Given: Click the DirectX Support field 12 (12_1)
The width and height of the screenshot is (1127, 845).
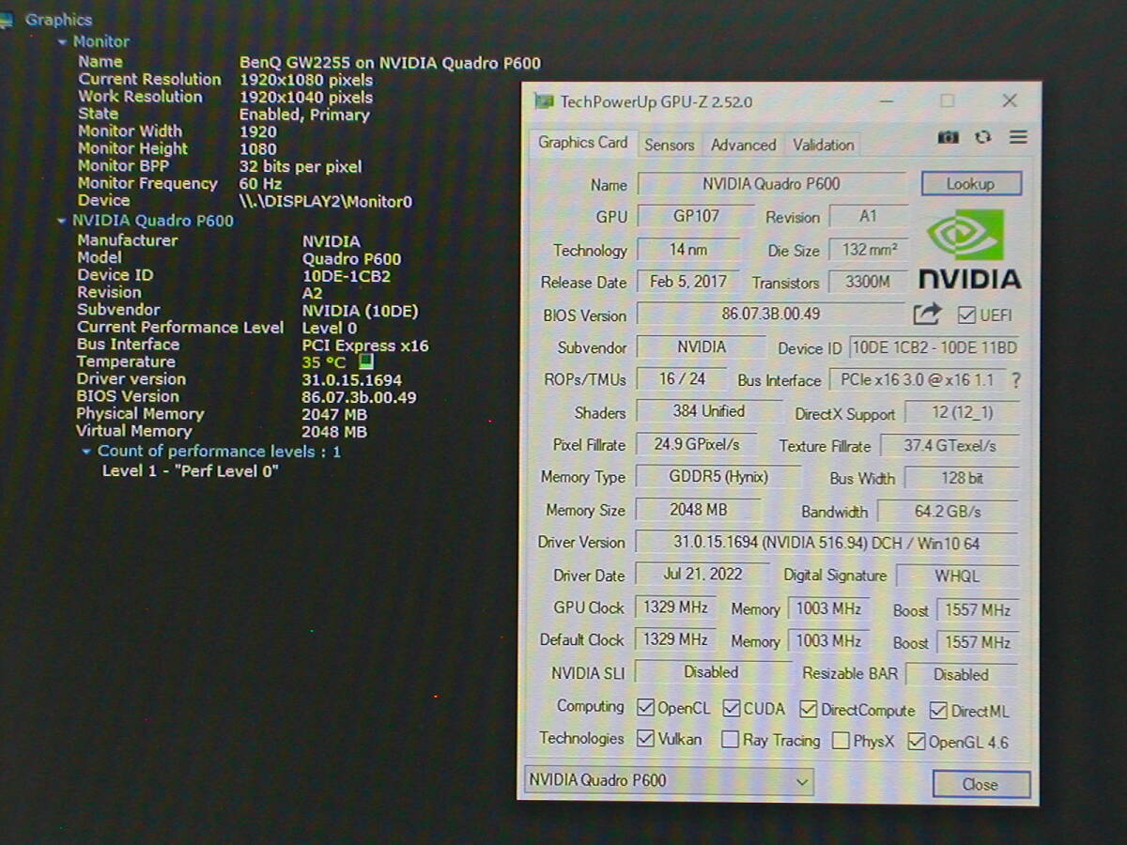Looking at the screenshot, I should 962,412.
